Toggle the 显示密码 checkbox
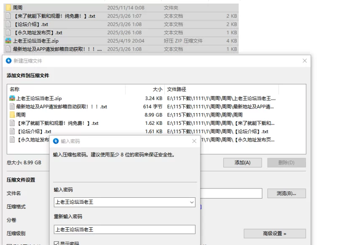This screenshot has width=337, height=245. [56, 243]
